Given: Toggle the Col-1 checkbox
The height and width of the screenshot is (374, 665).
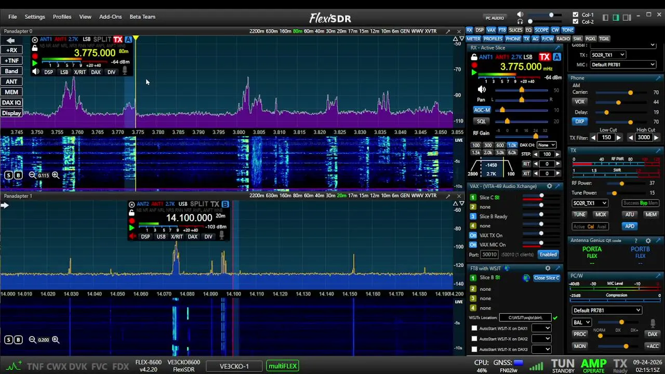Looking at the screenshot, I should (575, 15).
